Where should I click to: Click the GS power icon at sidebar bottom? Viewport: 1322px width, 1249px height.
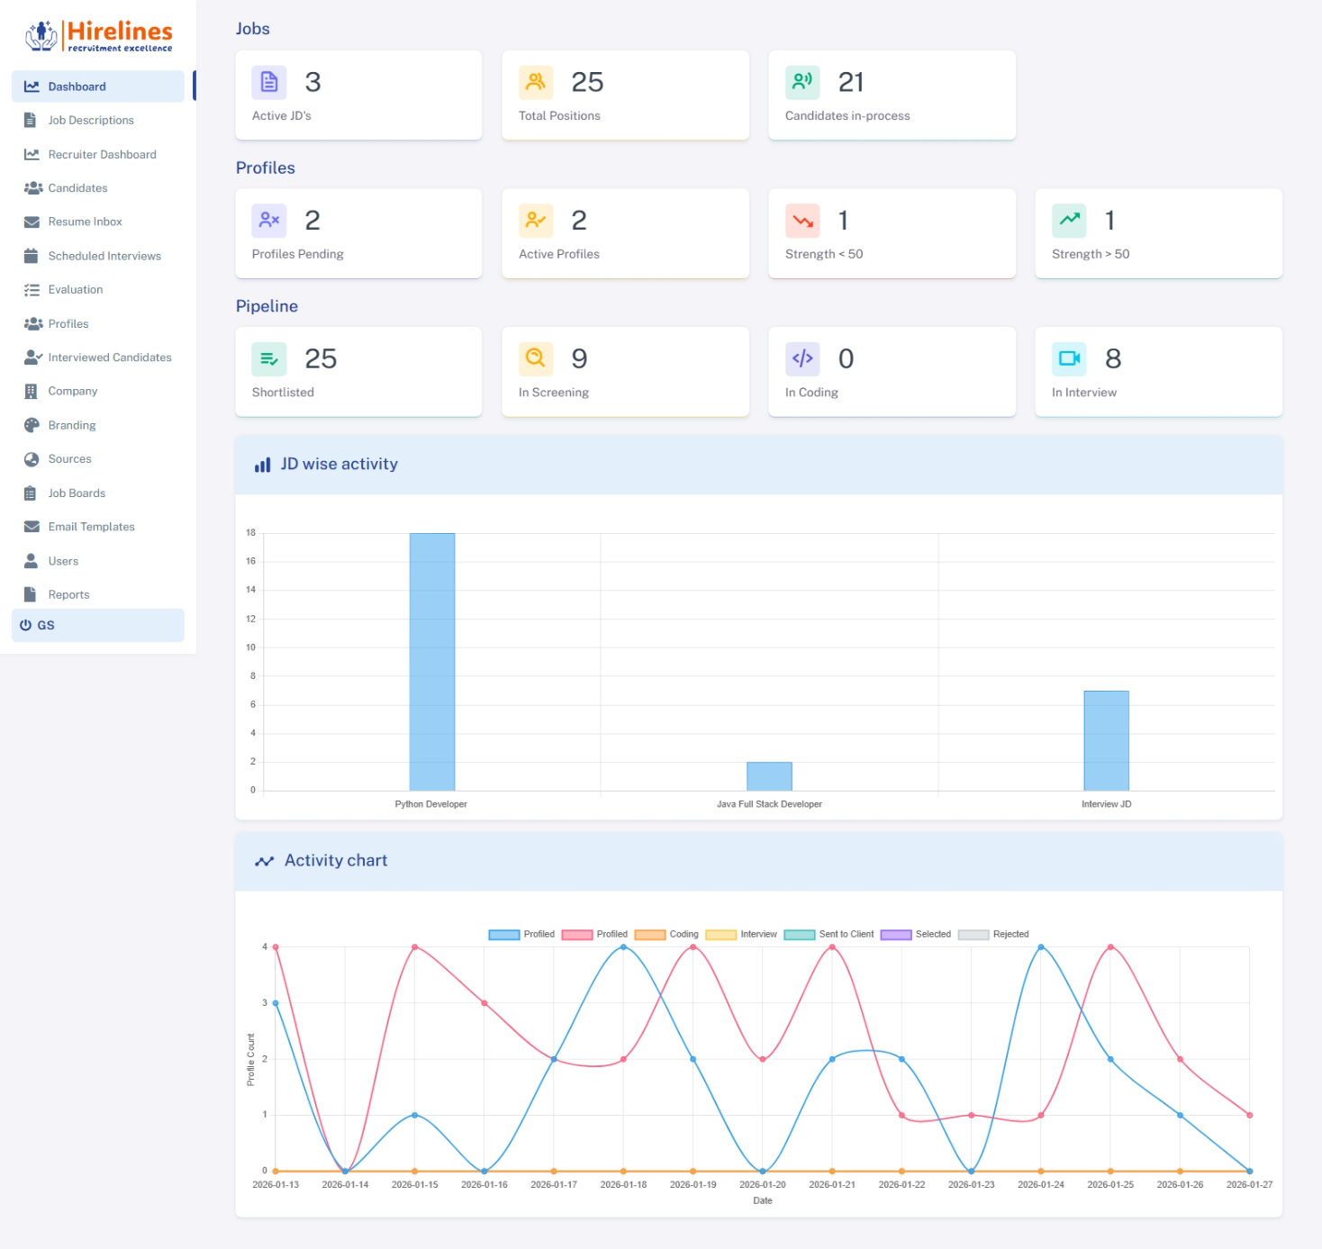coord(25,624)
